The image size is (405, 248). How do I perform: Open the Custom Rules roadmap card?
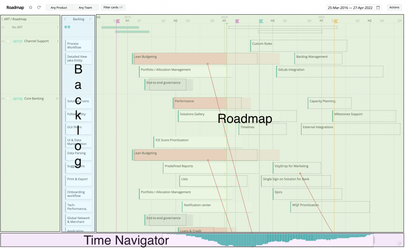coord(298,46)
